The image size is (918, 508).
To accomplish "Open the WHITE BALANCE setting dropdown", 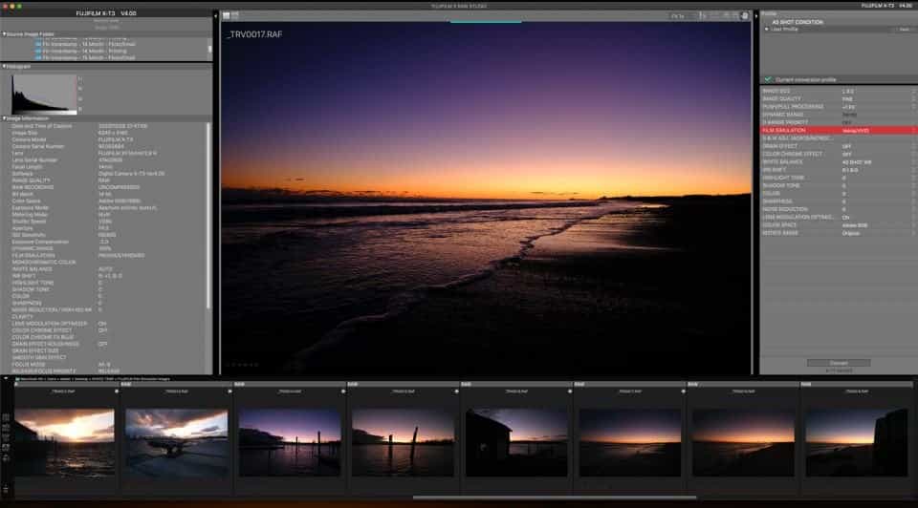I will (839, 162).
